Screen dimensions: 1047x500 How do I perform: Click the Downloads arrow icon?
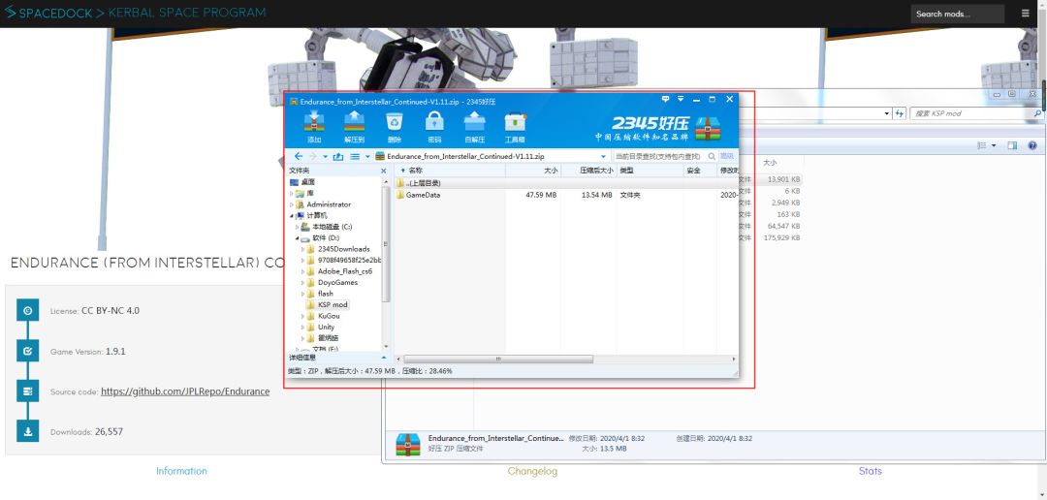click(27, 431)
